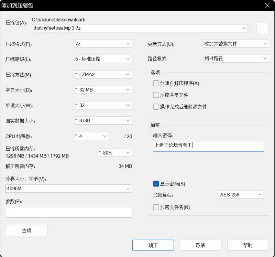The image size is (275, 257).
Task: Open the 单词大小 dropdown
Action: (103, 105)
